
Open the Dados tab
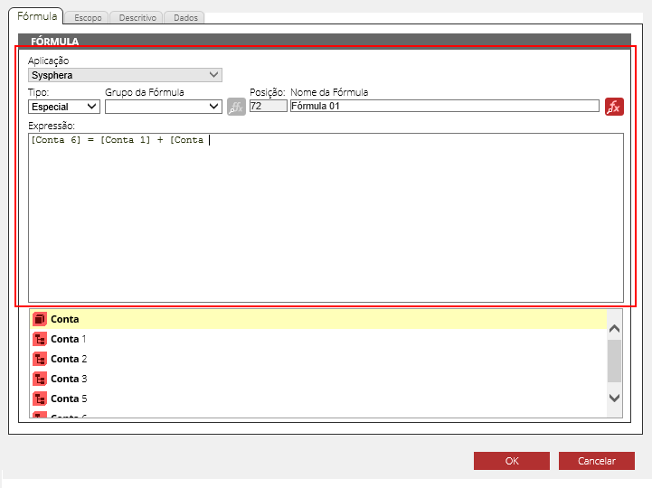[x=185, y=17]
